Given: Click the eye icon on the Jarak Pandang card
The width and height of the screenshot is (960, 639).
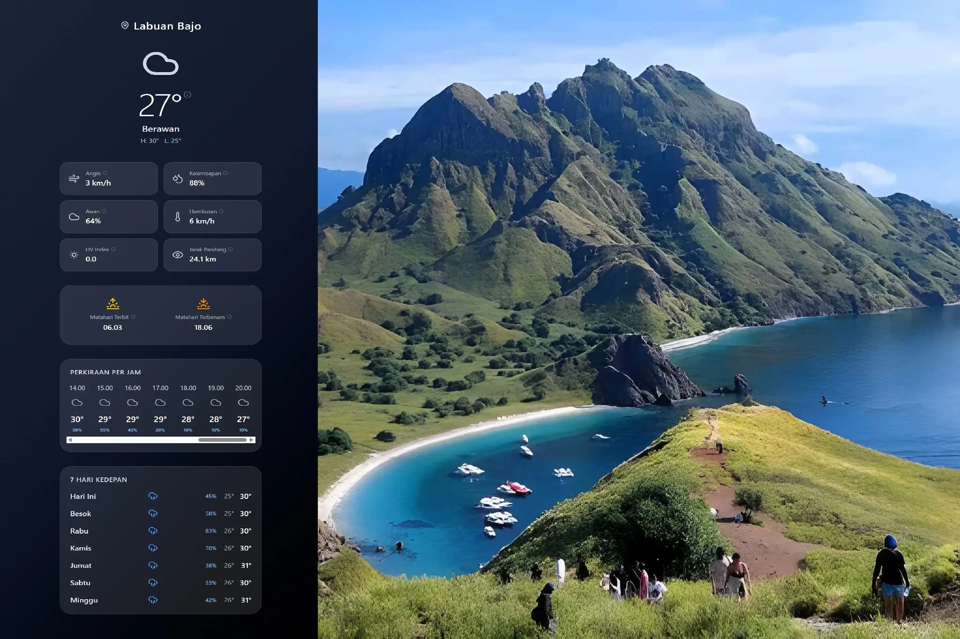Looking at the screenshot, I should click(177, 254).
